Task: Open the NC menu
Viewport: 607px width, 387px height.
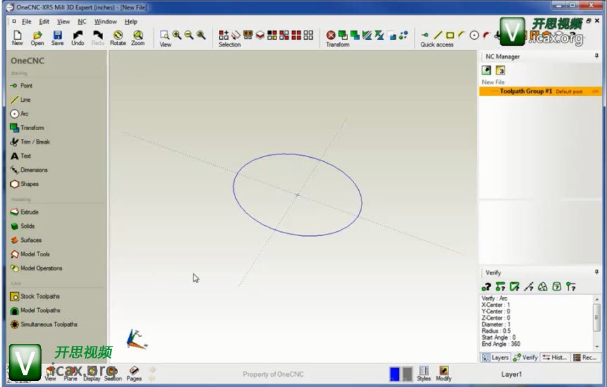Action: (x=82, y=22)
